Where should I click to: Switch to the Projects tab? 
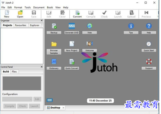pos(7,25)
